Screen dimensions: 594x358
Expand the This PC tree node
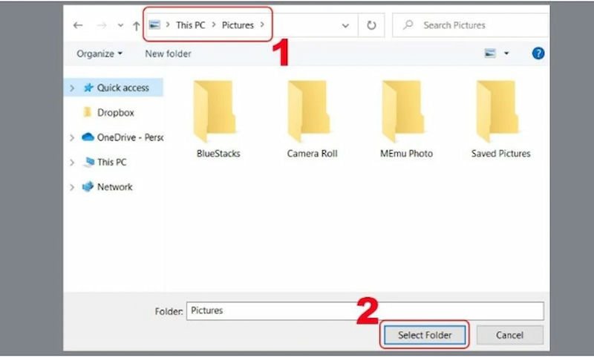[72, 162]
